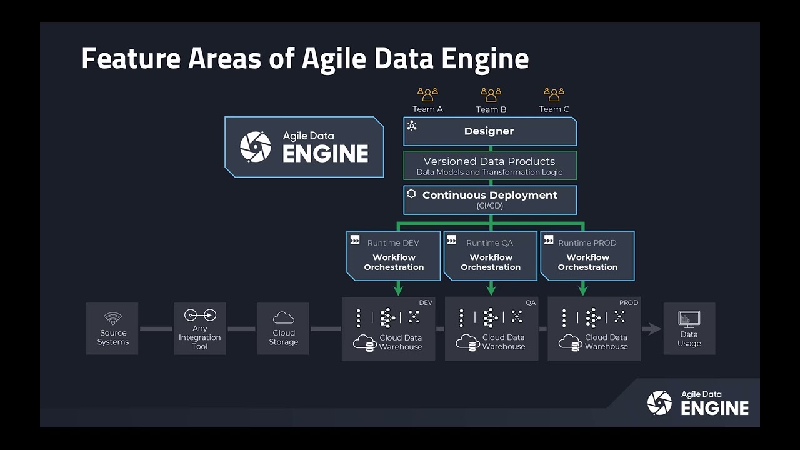Click the 'Runtime DEV' label

(x=393, y=243)
